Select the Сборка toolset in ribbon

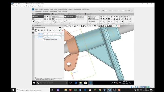click(38, 17)
